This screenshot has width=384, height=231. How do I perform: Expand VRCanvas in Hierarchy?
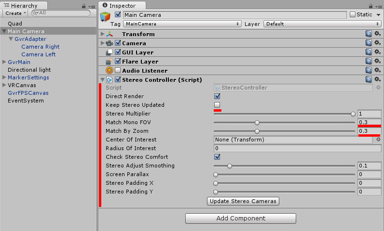click(4, 85)
